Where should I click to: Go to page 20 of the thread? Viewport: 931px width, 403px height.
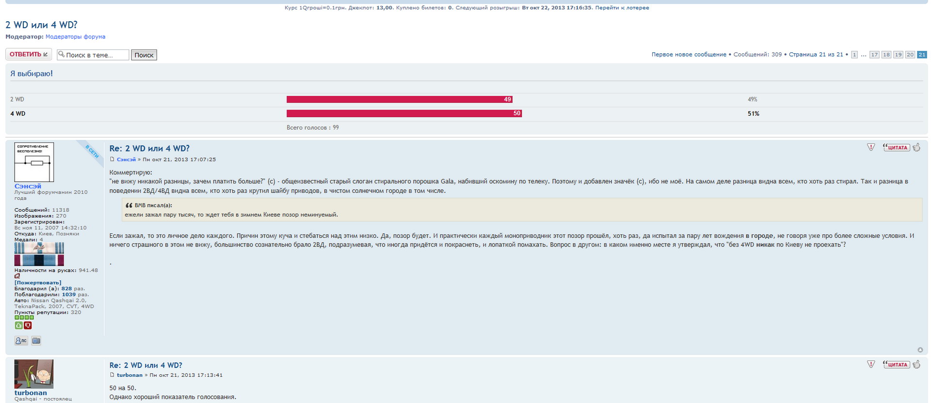[x=910, y=55]
